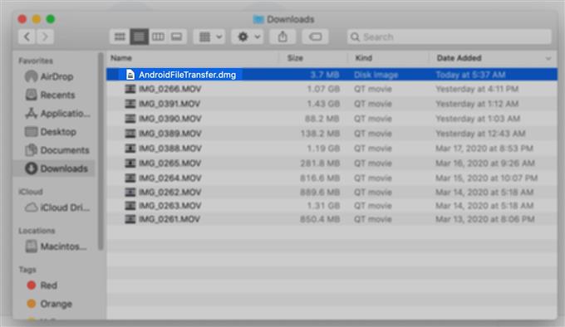565x327 pixels.
Task: Click the 850.4 MB size value
Action: 320,219
